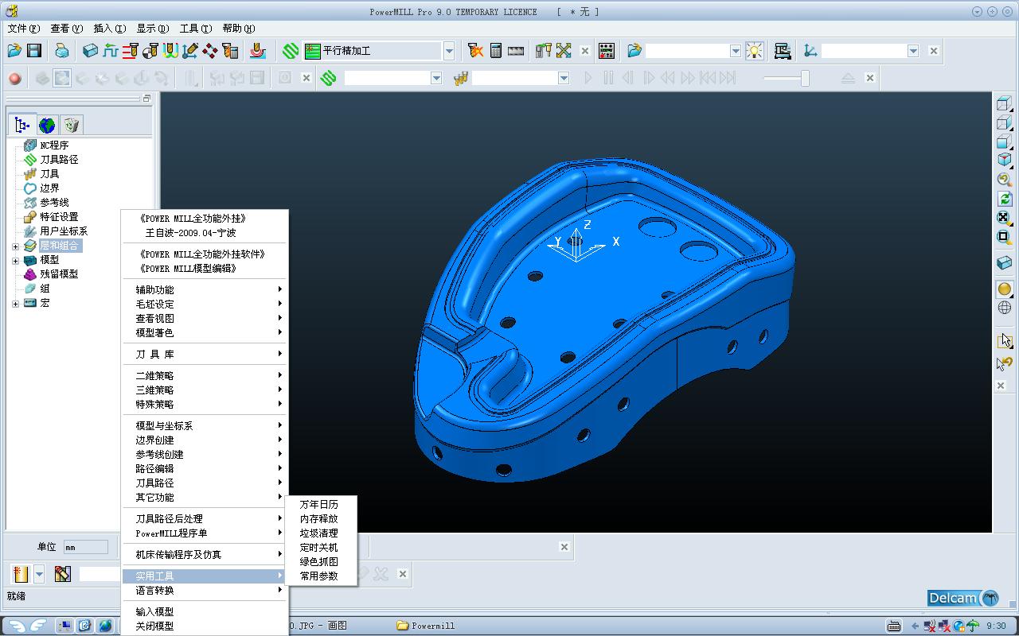Click 关闭模型 in the context menu
This screenshot has height=636, width=1019.
tap(205, 626)
